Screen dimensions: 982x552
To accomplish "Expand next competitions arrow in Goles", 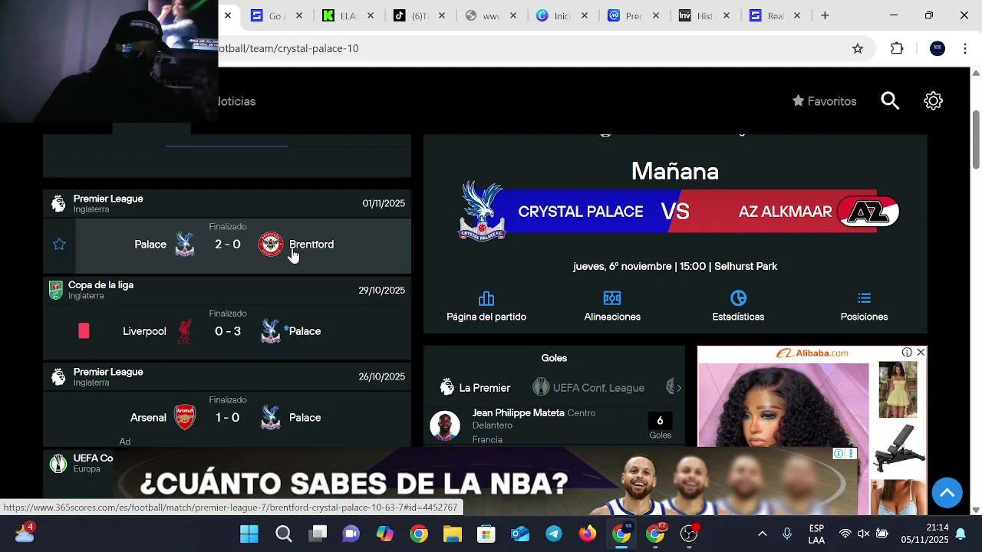I will (x=678, y=388).
